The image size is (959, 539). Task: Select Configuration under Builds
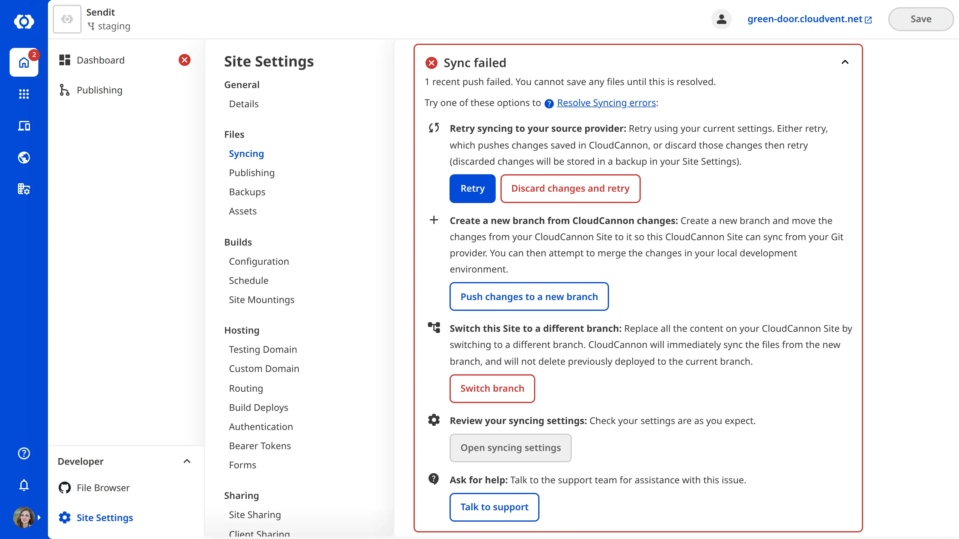pyautogui.click(x=259, y=261)
